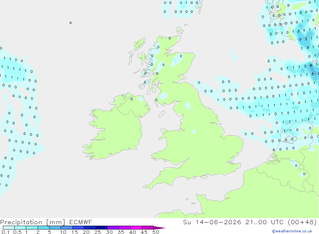
Task: Click the 1–2 mm legend color swatch
Action: coord(32,228)
